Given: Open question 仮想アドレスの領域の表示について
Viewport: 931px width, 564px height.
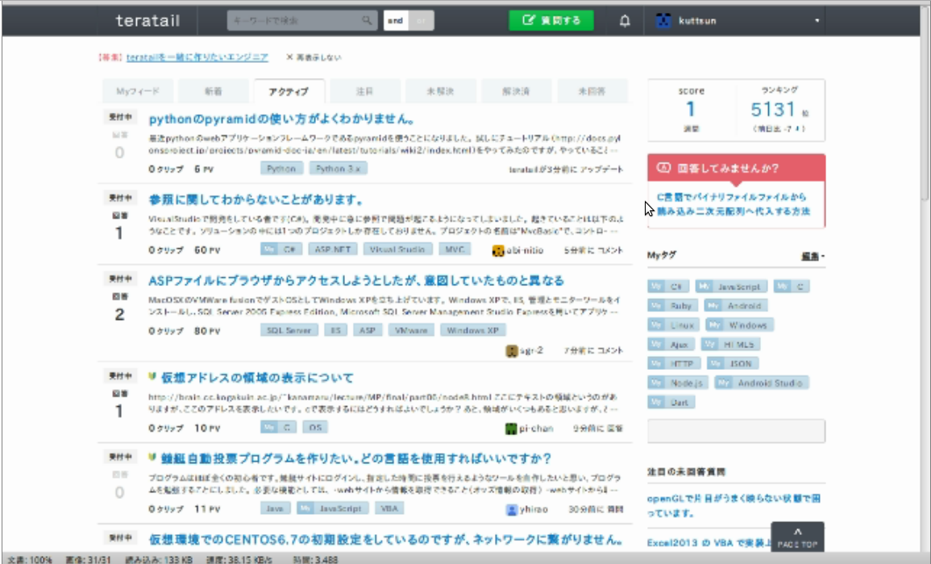Looking at the screenshot, I should [x=257, y=378].
